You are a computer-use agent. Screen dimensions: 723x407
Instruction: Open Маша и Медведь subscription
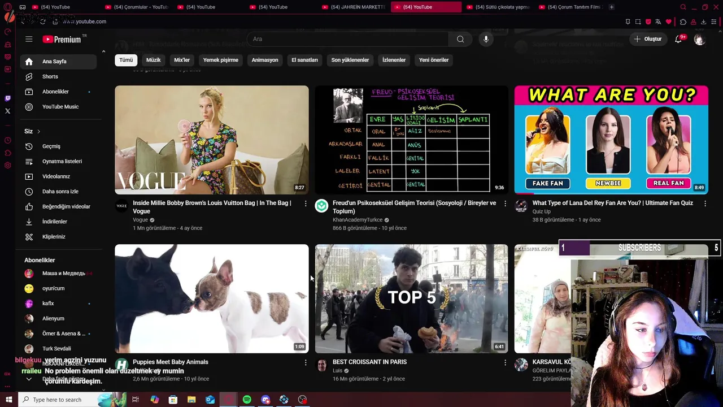[58, 274]
